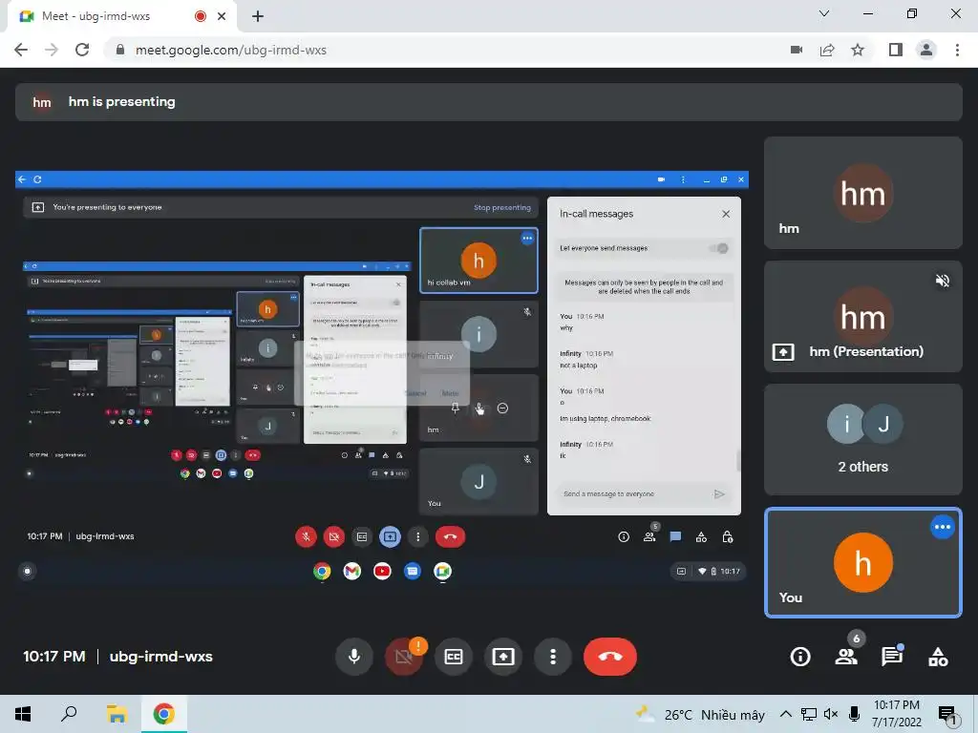Open Windows Start menu
The image size is (978, 733).
[x=23, y=714]
